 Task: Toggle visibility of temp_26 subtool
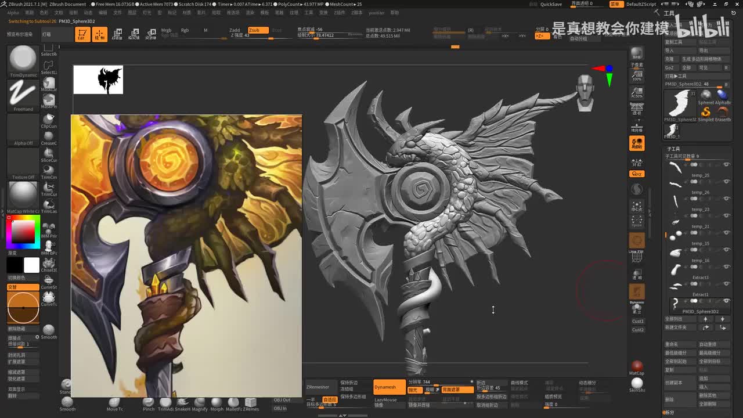click(726, 182)
